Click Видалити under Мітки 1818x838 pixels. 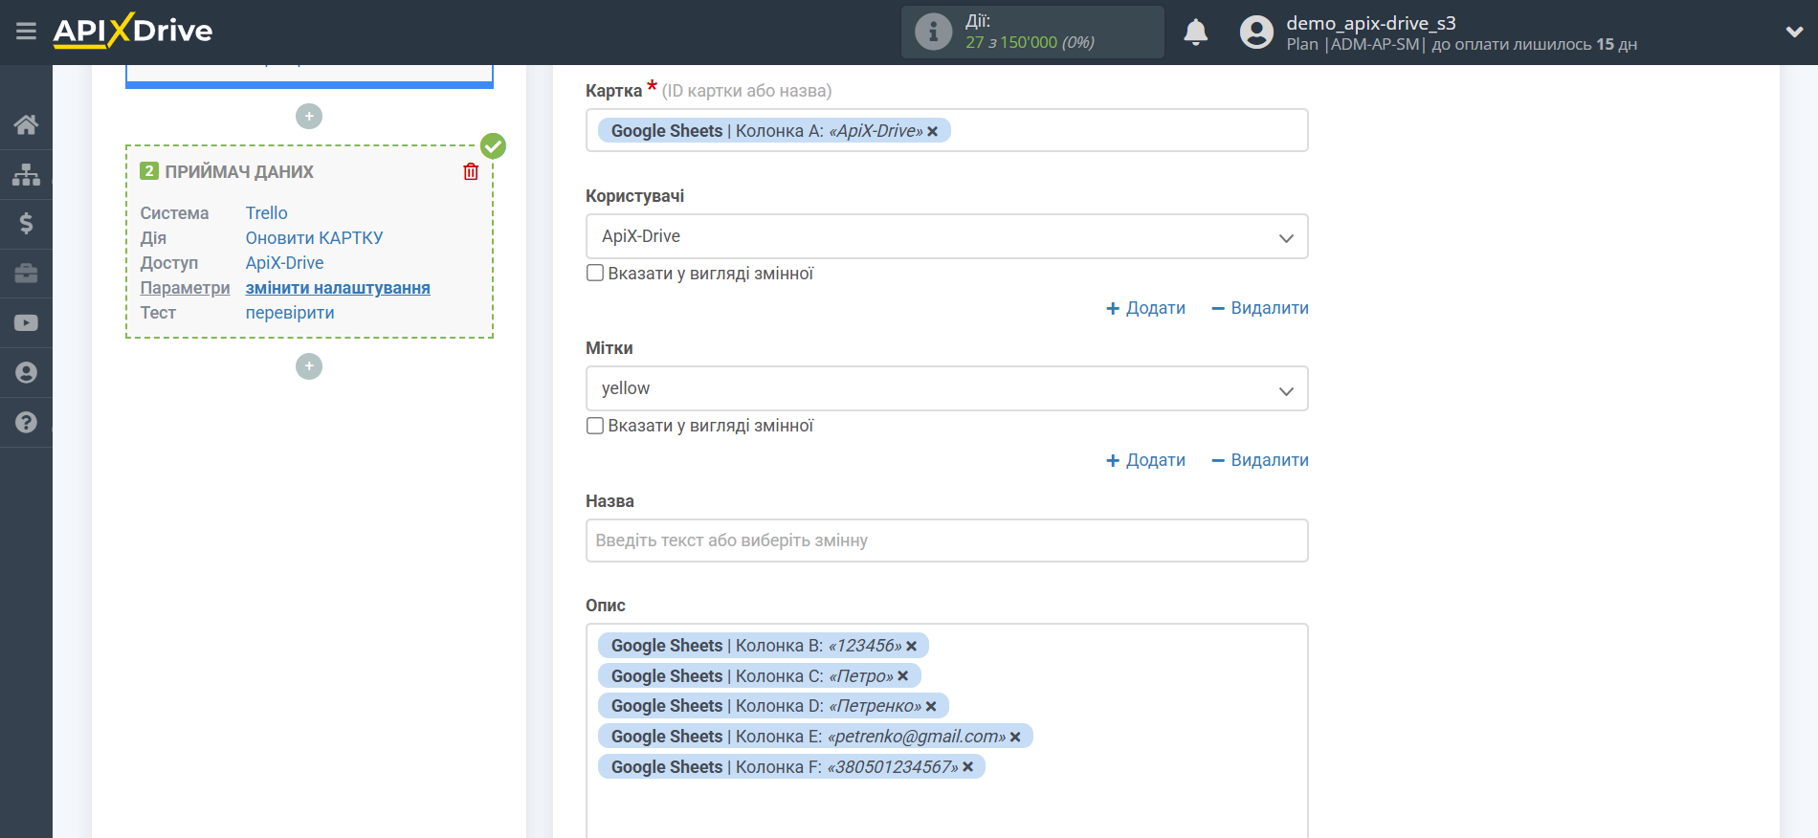tap(1260, 460)
